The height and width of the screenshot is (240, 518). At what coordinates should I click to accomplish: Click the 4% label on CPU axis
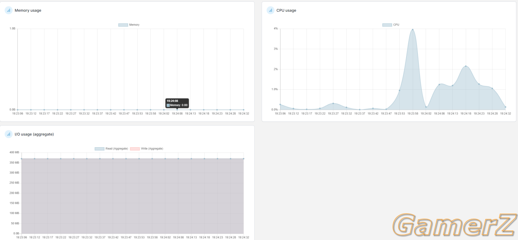pyautogui.click(x=276, y=29)
